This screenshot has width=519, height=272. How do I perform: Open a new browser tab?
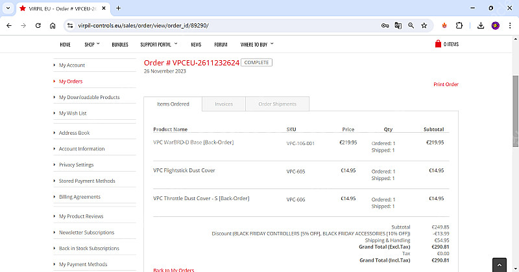118,8
